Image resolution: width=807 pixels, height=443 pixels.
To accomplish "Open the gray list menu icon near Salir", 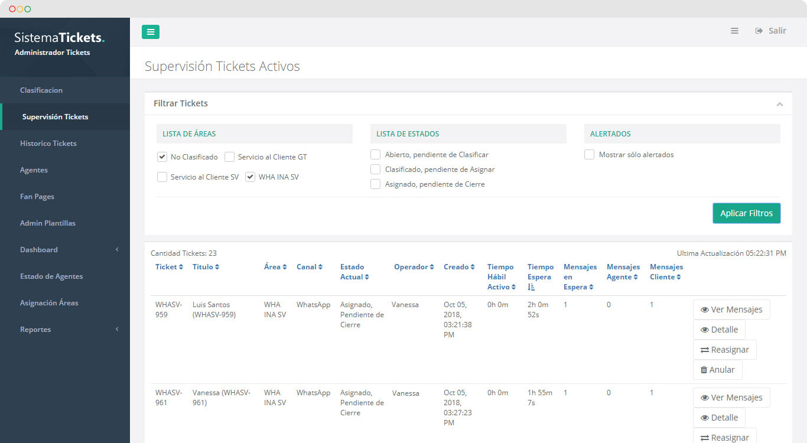I will [734, 31].
